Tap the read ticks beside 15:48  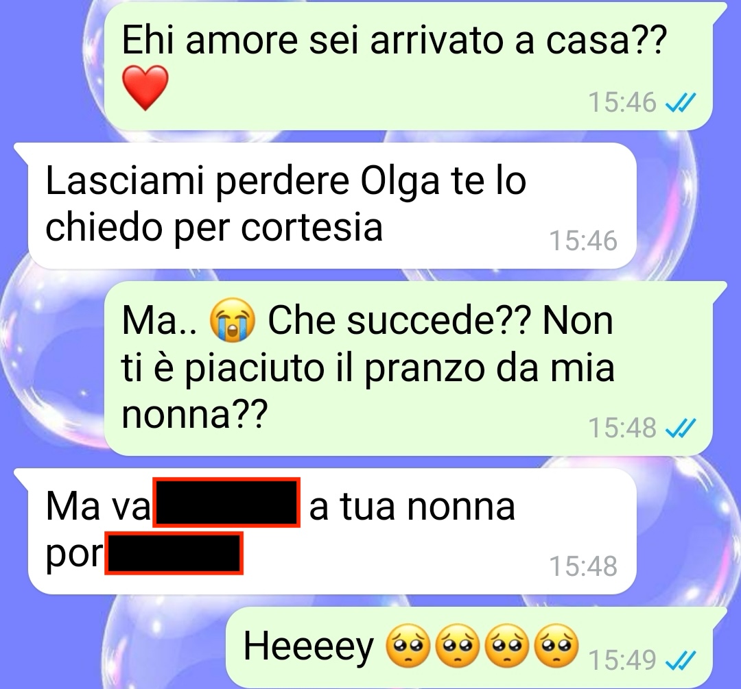(681, 428)
